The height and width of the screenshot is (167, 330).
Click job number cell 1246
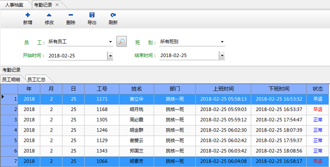coord(102,130)
